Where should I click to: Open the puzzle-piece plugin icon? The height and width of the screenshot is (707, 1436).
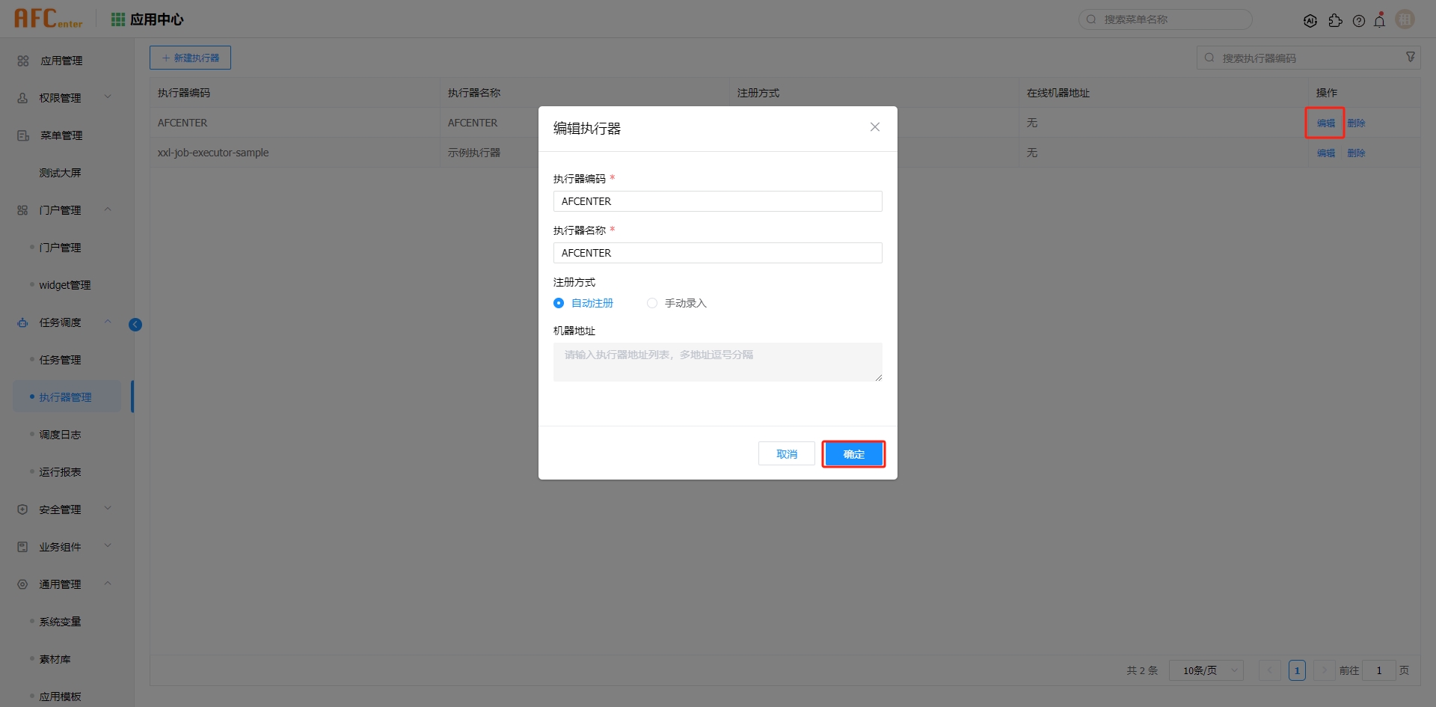point(1335,21)
